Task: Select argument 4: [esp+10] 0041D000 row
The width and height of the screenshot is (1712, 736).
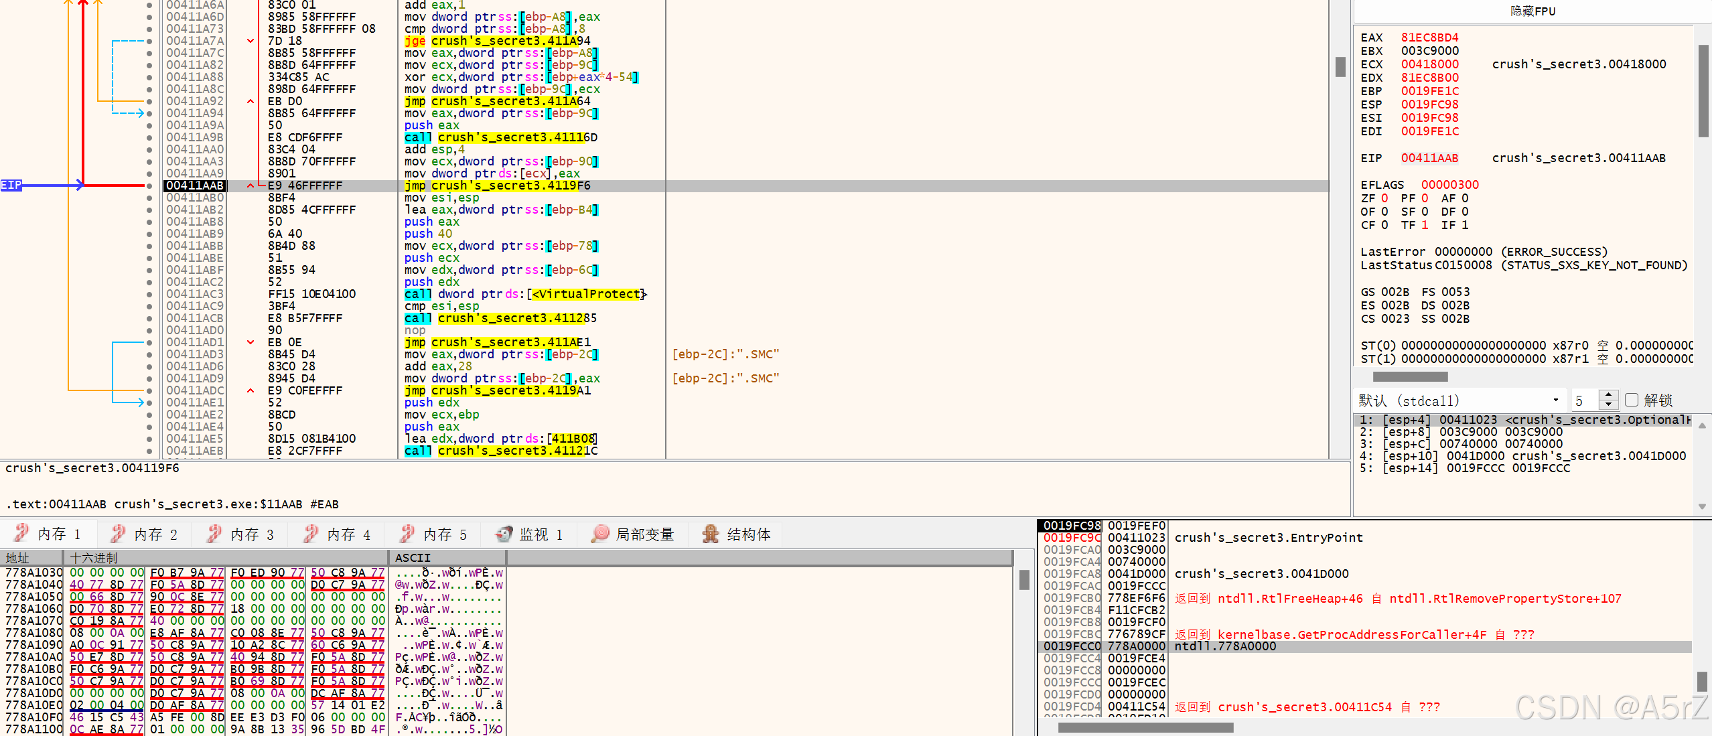Action: [1522, 456]
